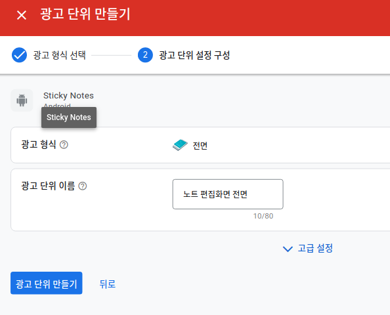Click the 광고 단위 이름 label
This screenshot has width=390, height=315.
pos(48,186)
